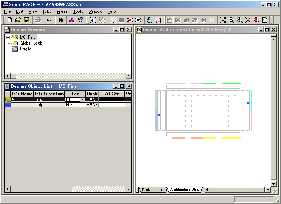This screenshot has height=204, width=281.
Task: Click the allow site green check icon
Action: pos(138,20)
